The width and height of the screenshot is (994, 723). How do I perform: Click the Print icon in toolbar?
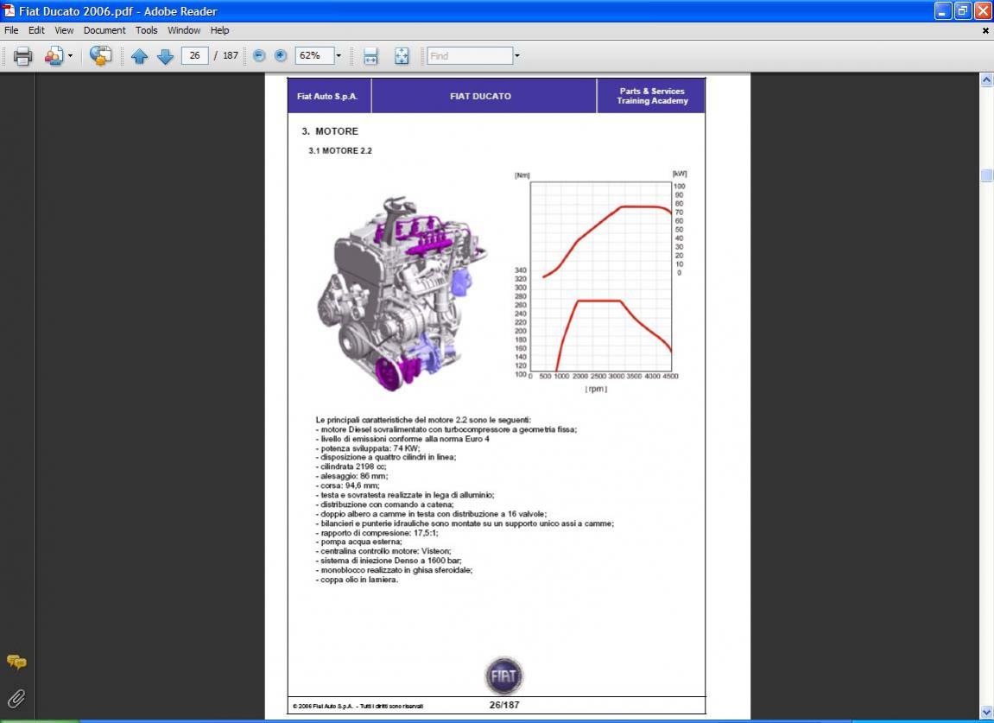[x=22, y=56]
